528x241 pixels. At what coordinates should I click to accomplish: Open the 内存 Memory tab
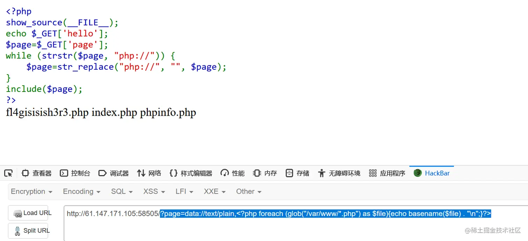coord(265,173)
